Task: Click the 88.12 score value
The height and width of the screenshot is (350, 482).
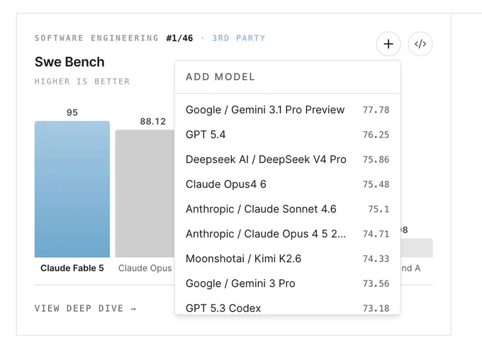Action: tap(153, 121)
